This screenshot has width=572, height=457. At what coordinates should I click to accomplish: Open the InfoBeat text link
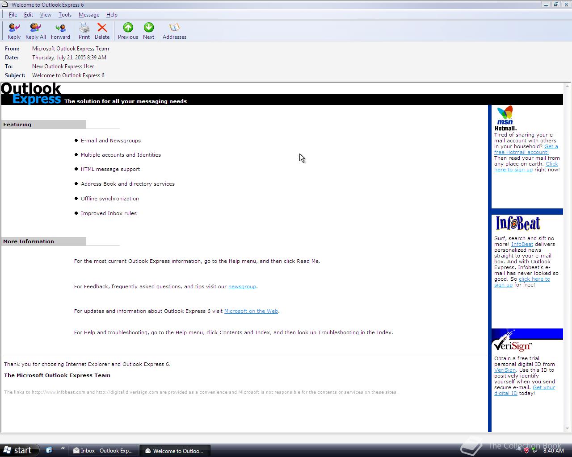[x=522, y=244]
